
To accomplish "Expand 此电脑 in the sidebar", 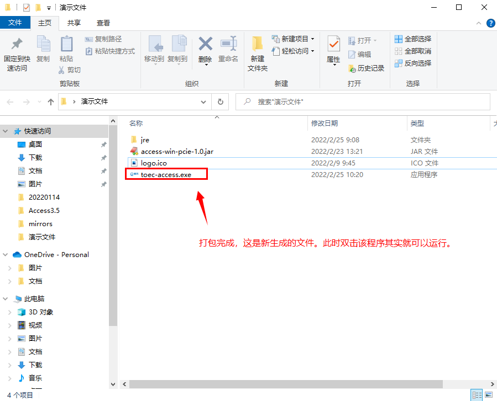I will [5, 298].
